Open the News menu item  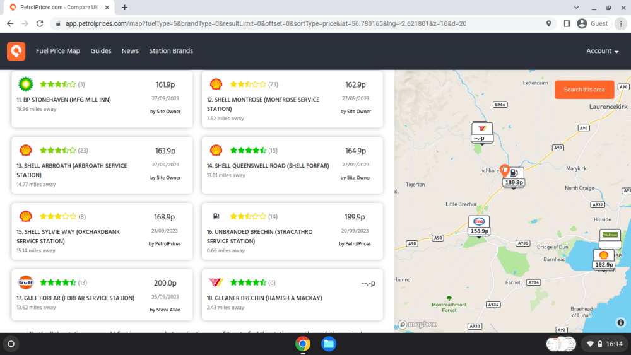tap(130, 51)
